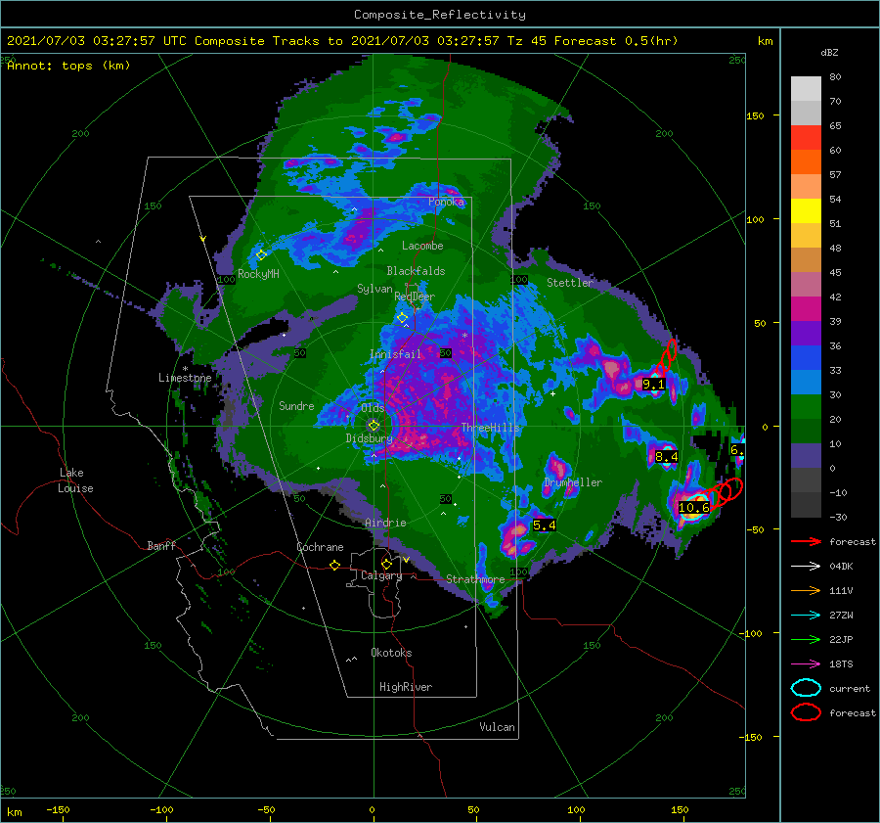Click the Stettler city label

570,283
